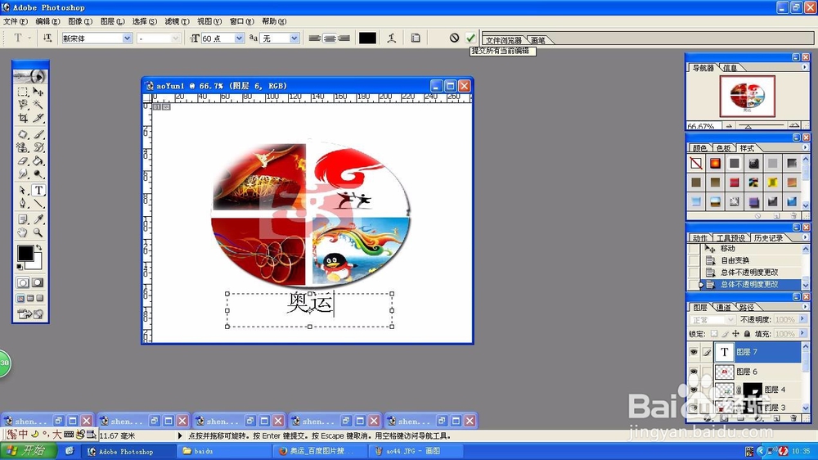Viewport: 818px width, 460px height.
Task: Switch to the 动作 tab
Action: point(699,238)
